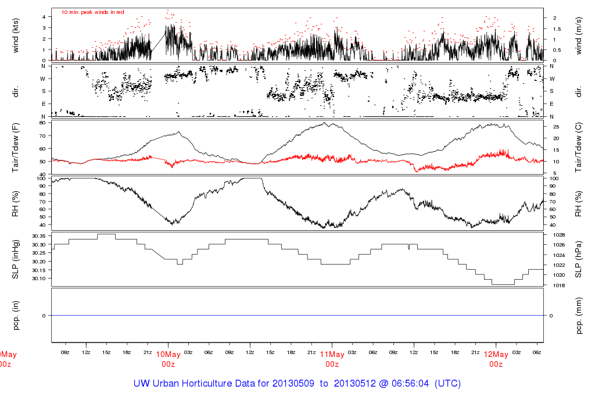The width and height of the screenshot is (595, 407).
Task: Click the '11May 00z' date marker
Action: point(332,359)
